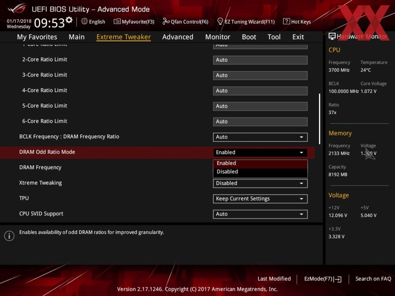Expand BCLK Frequency : DRAM Frequency Ratio dropdown
Screen dimensions: 395x296
(260, 137)
